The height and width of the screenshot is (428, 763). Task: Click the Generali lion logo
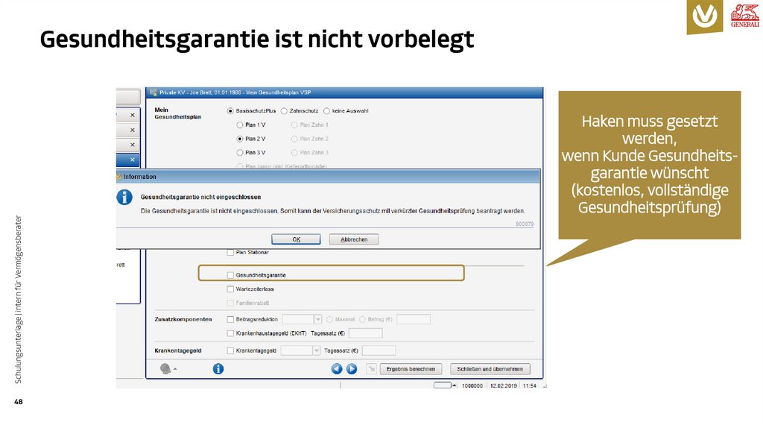point(744,14)
